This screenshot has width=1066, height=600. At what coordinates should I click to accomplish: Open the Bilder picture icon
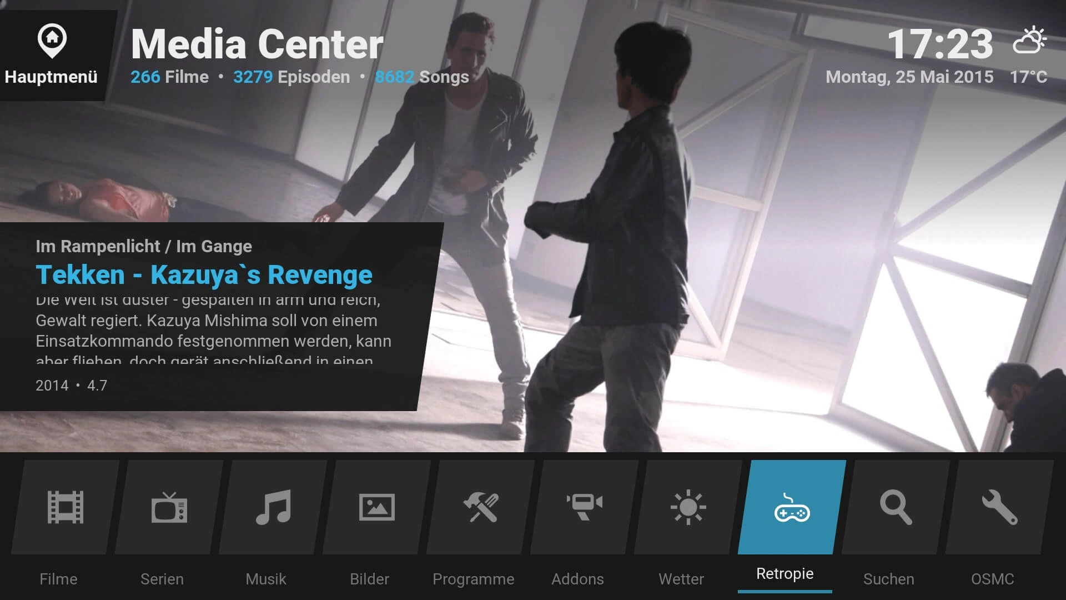point(377,507)
